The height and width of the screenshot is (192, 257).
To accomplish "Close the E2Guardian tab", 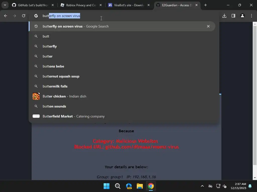I will point(196,5).
